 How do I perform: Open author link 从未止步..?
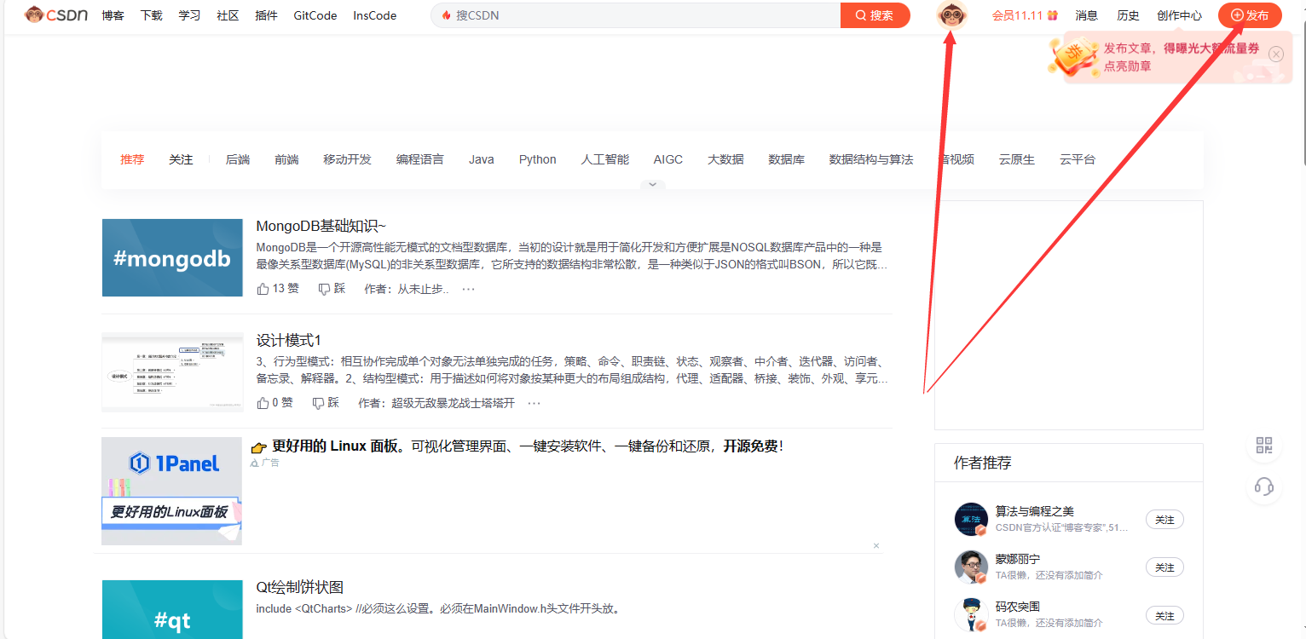pyautogui.click(x=423, y=289)
